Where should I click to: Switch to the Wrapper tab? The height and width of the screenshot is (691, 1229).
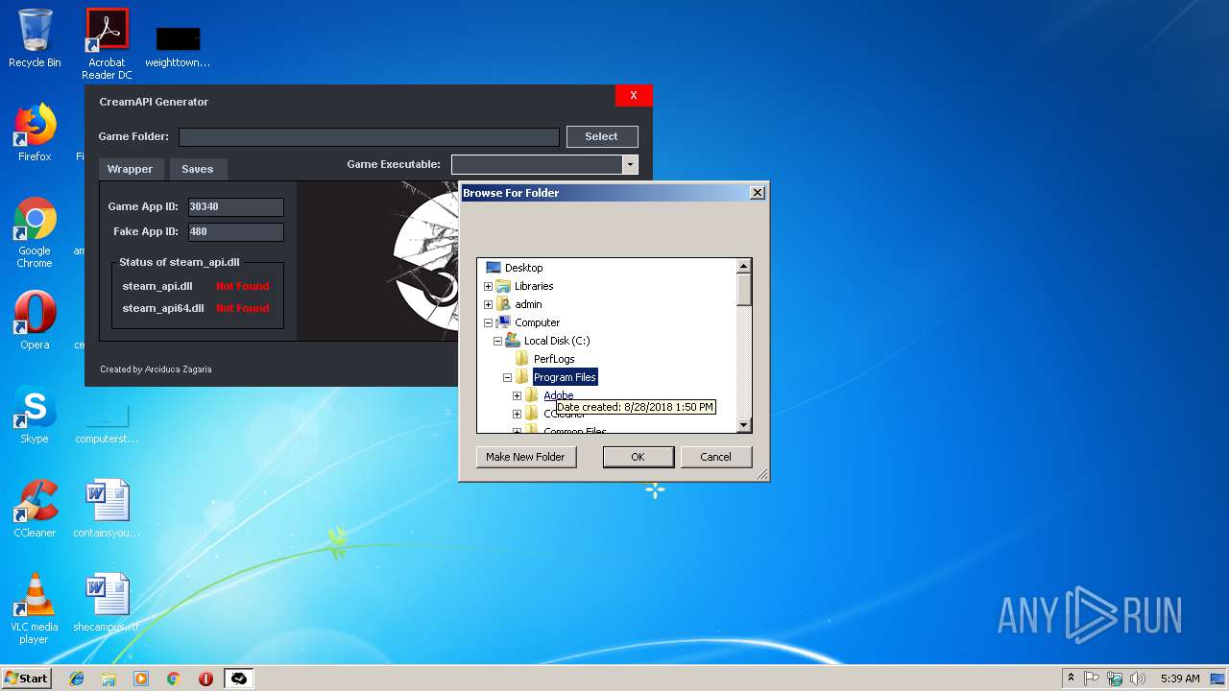tap(131, 169)
